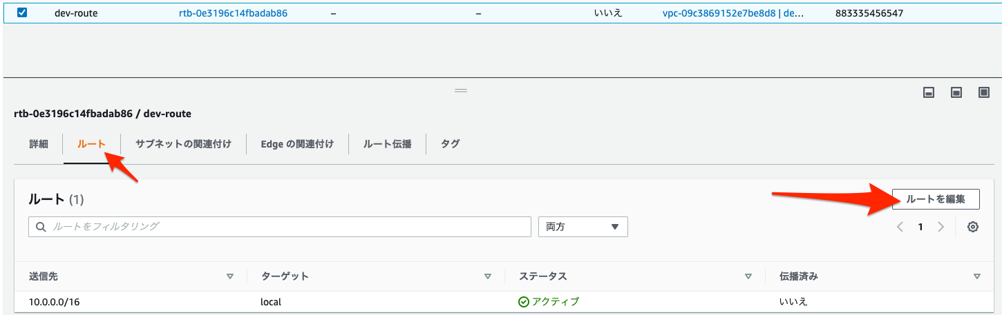Expand details panel to full height
Image resolution: width=1002 pixels, height=315 pixels.
coord(984,92)
